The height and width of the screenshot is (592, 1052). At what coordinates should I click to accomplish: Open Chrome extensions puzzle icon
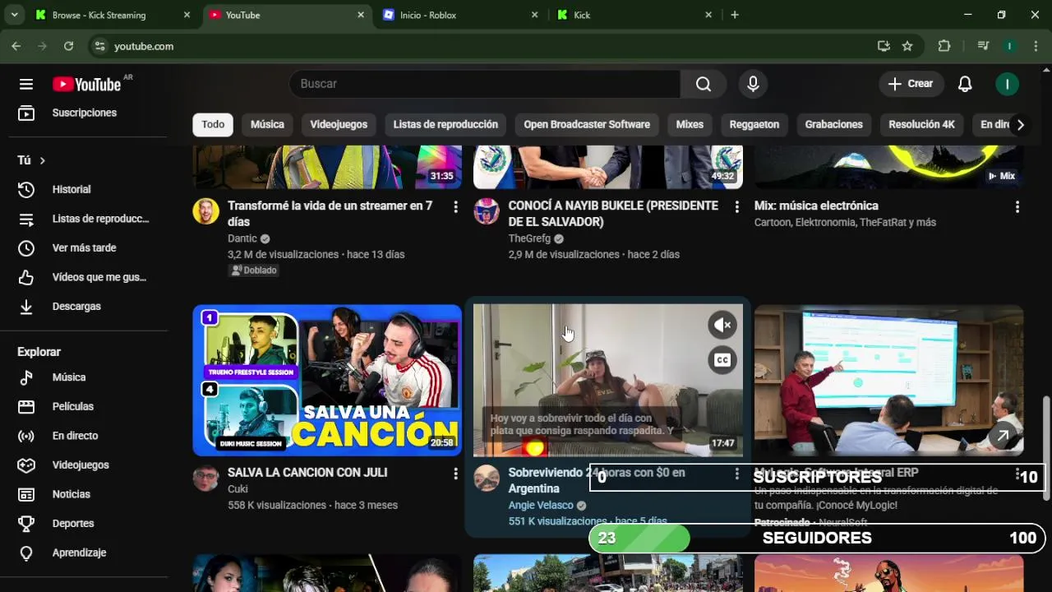944,46
